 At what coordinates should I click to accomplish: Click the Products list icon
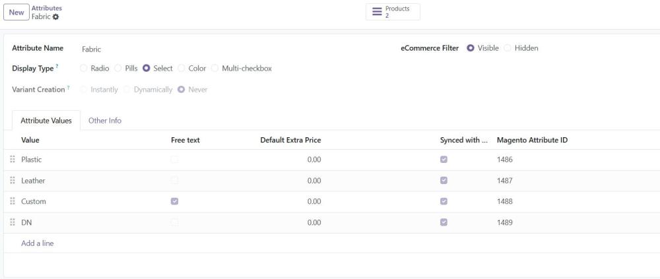[x=377, y=12]
